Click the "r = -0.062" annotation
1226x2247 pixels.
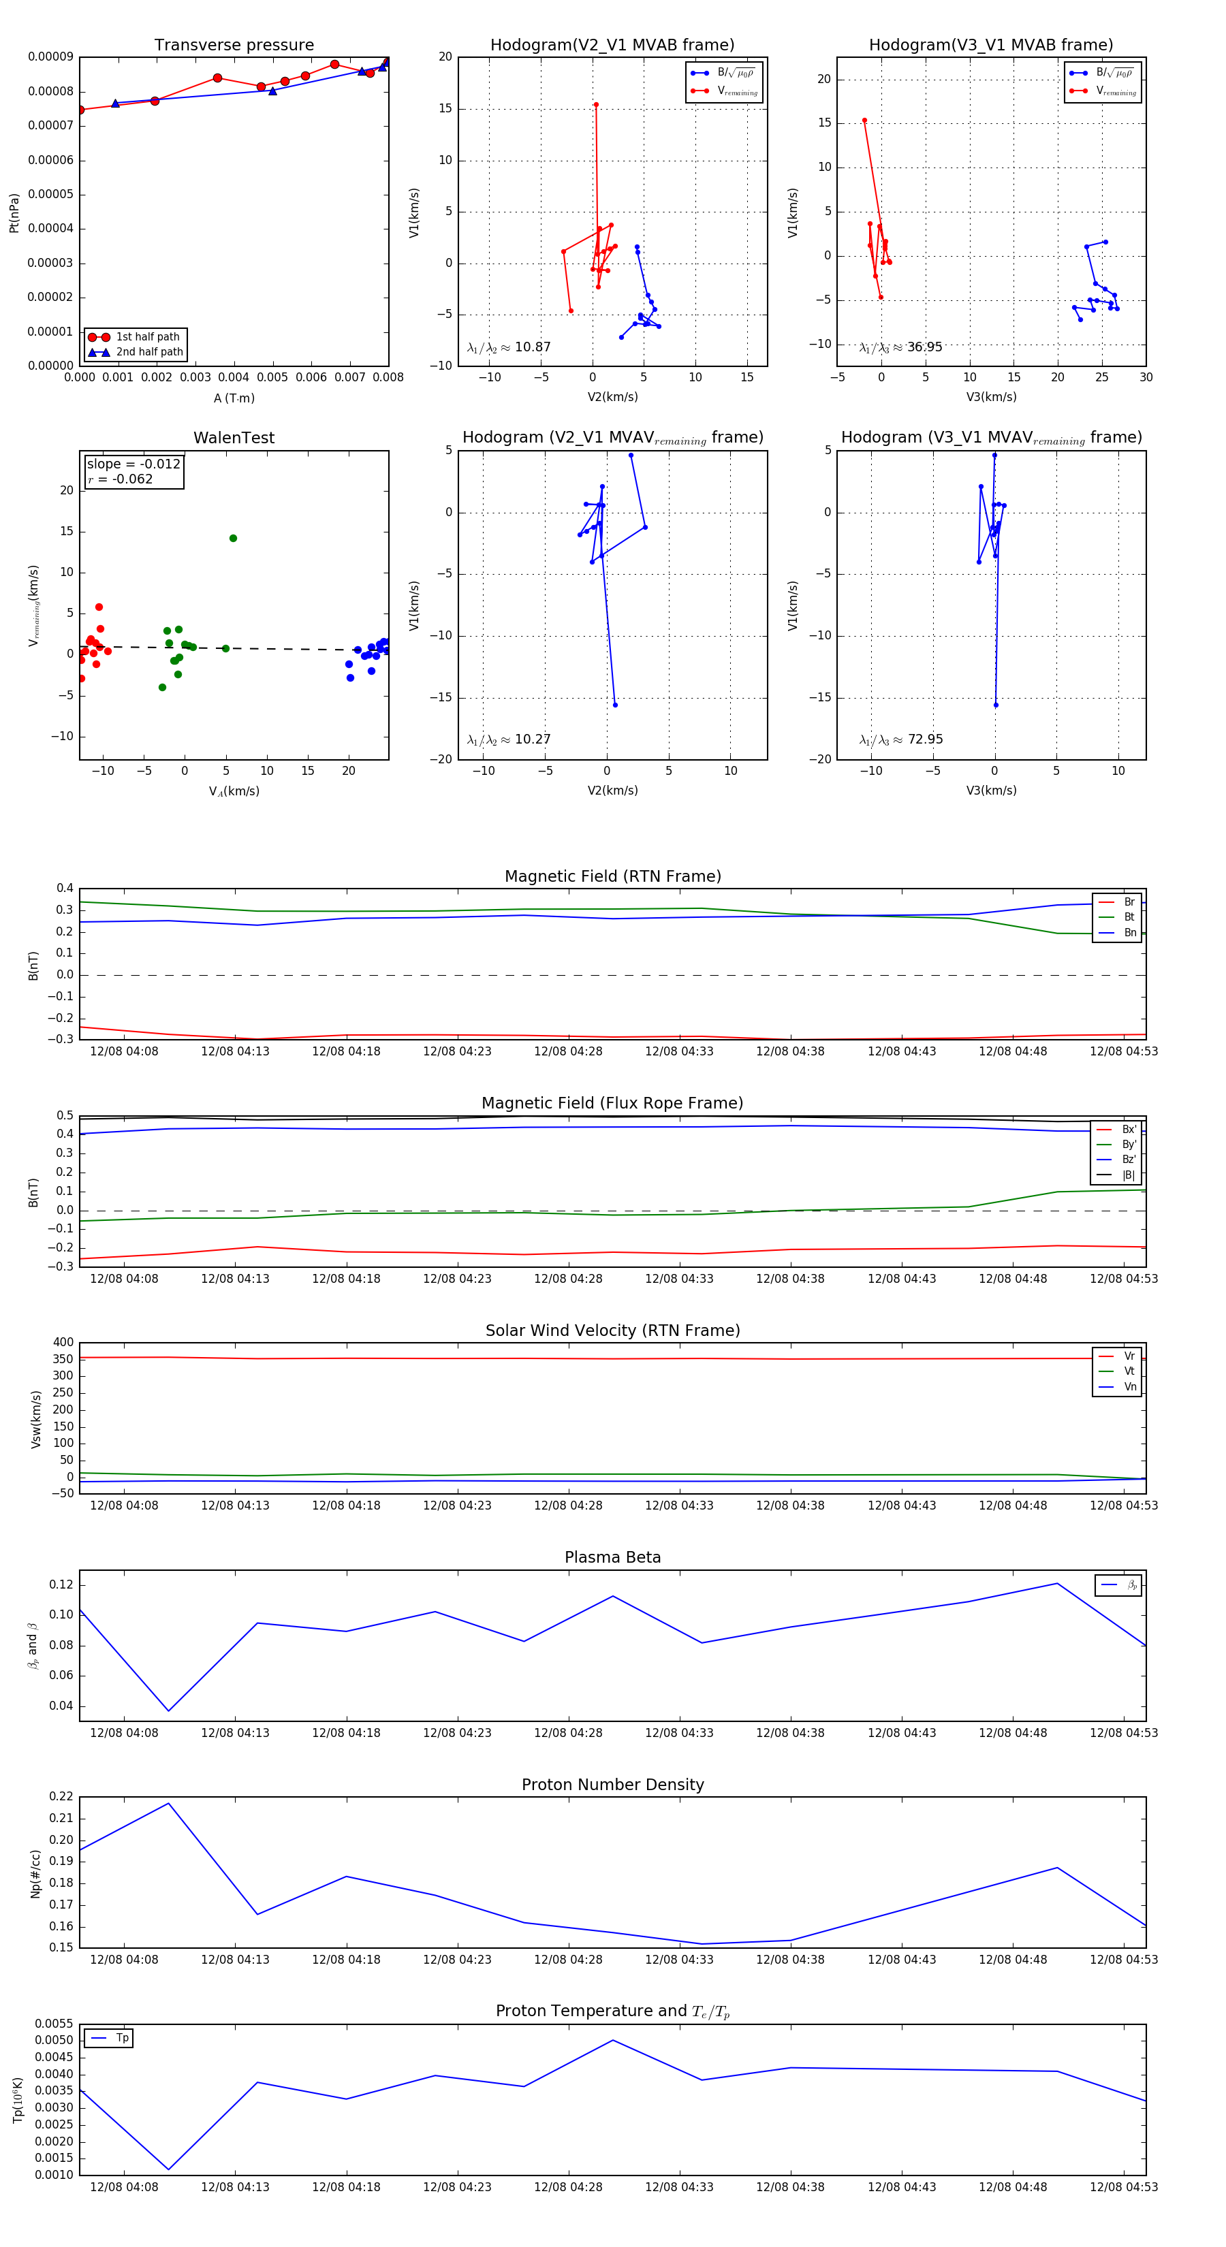coord(120,479)
